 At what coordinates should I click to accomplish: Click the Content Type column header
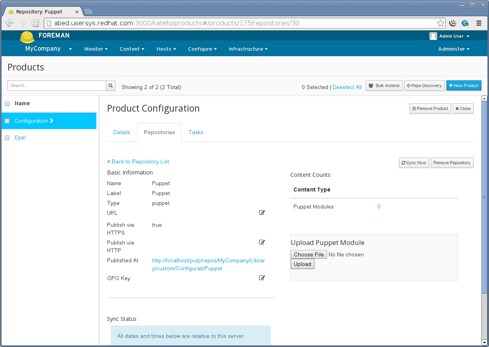pos(312,190)
